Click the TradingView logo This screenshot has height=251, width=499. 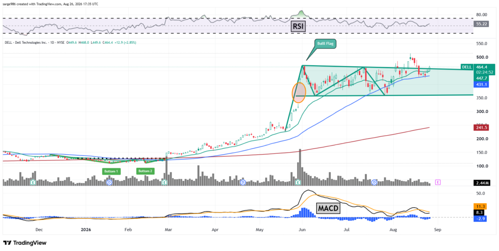click(x=25, y=243)
